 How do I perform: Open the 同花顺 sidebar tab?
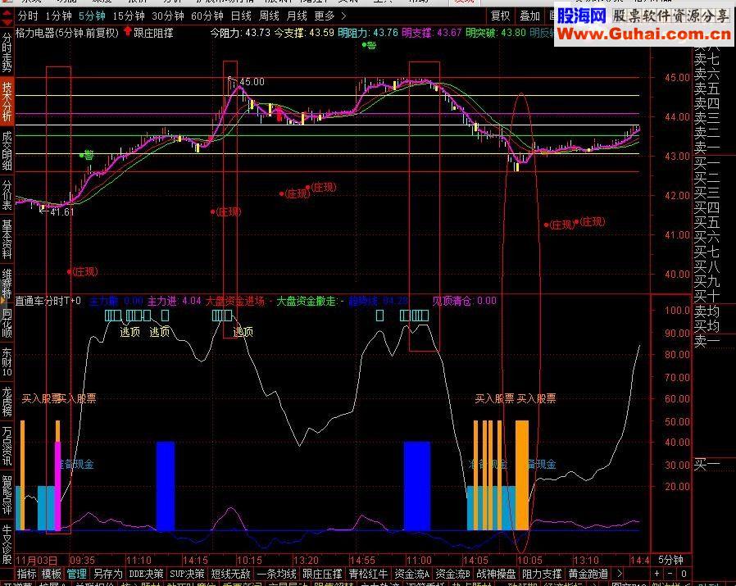tap(7, 323)
